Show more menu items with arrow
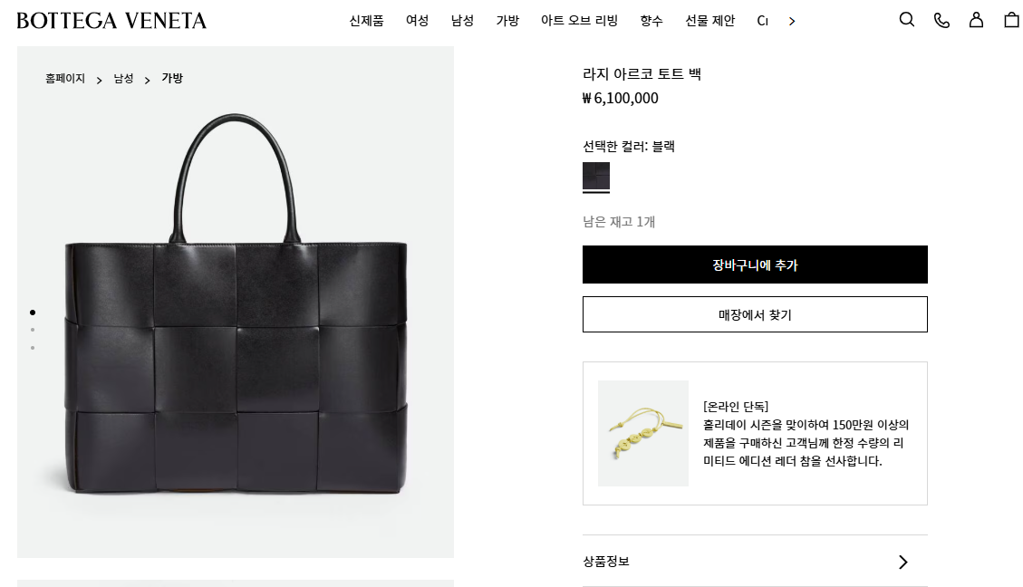The width and height of the screenshot is (1023, 587). (792, 22)
